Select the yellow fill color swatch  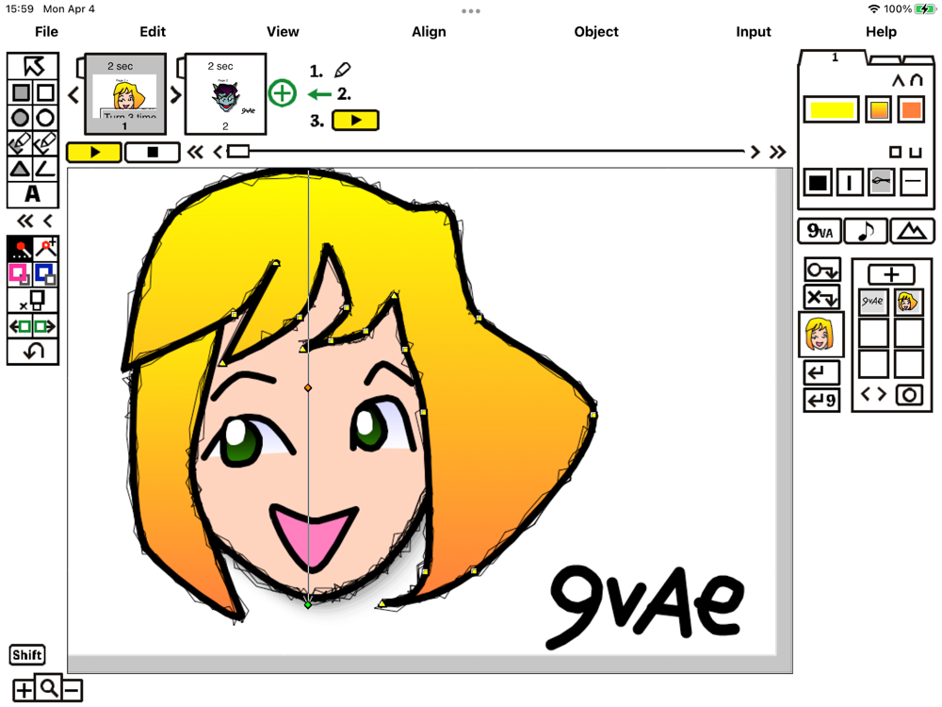click(832, 110)
